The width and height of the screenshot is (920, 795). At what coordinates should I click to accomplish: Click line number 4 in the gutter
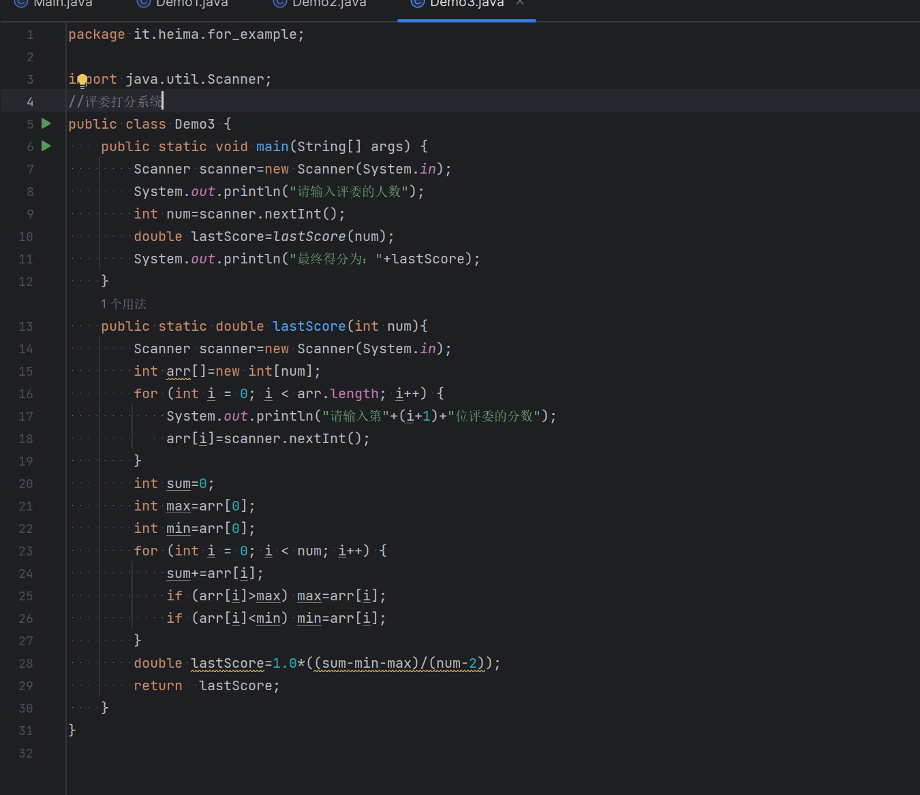pyautogui.click(x=30, y=102)
